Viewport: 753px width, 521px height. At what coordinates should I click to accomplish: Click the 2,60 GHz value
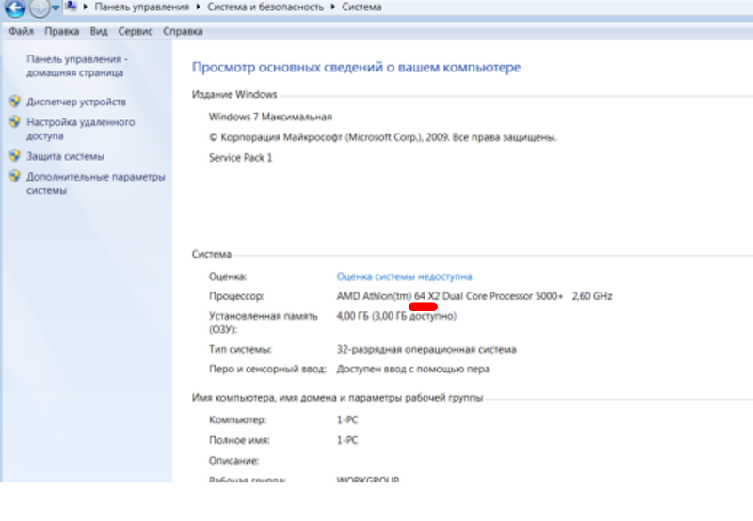pyautogui.click(x=592, y=296)
